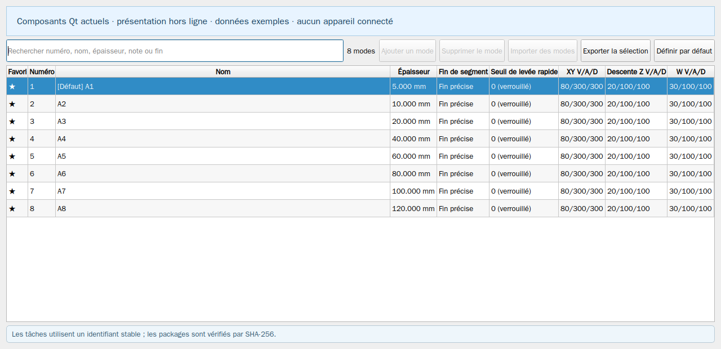This screenshot has width=721, height=349.
Task: Sort by the Nom column header
Action: click(223, 72)
